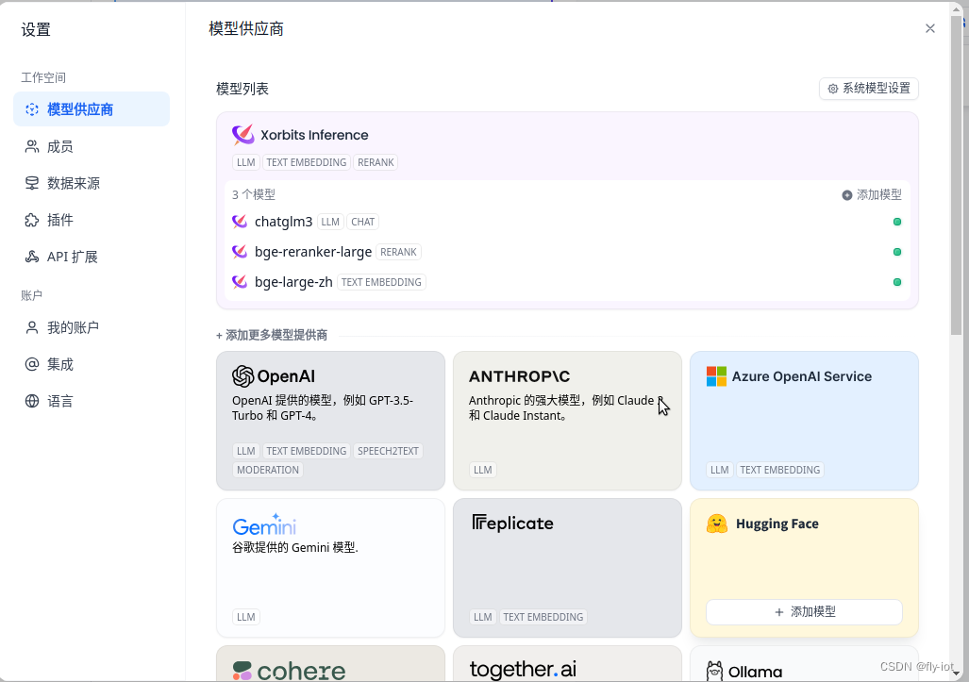Open the 成员 members section
This screenshot has height=682, width=969.
[92, 146]
